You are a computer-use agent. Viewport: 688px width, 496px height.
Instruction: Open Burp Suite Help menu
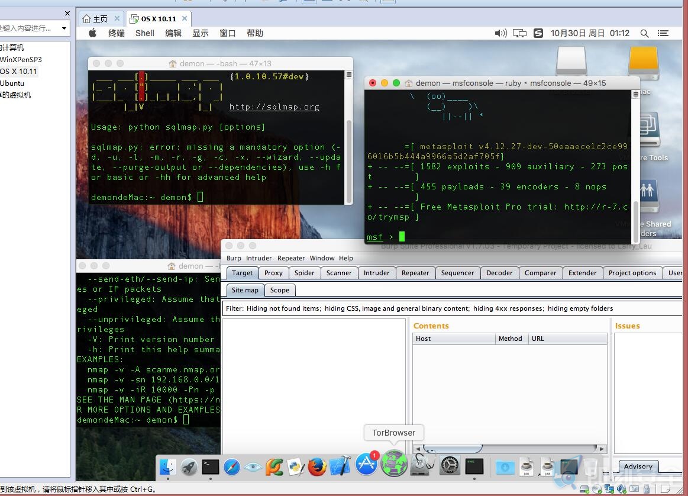(345, 258)
